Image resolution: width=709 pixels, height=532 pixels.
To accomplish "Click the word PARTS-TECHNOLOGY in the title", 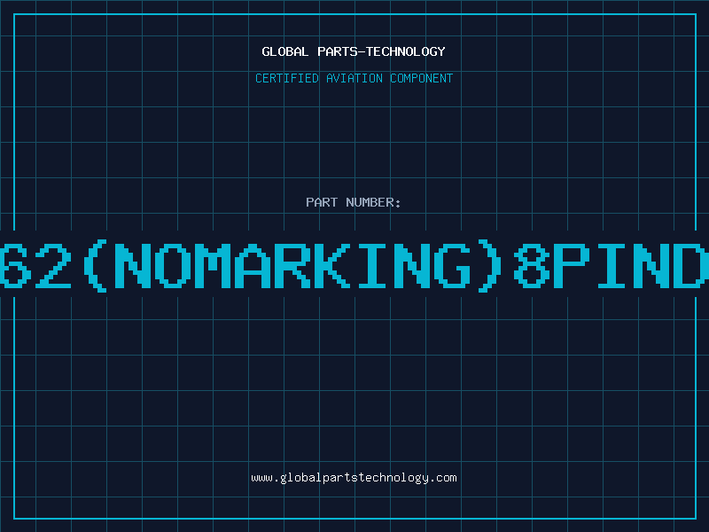I will coord(382,51).
